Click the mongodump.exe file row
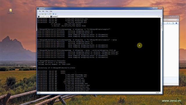The width and height of the screenshot is (186, 105). point(62,84)
